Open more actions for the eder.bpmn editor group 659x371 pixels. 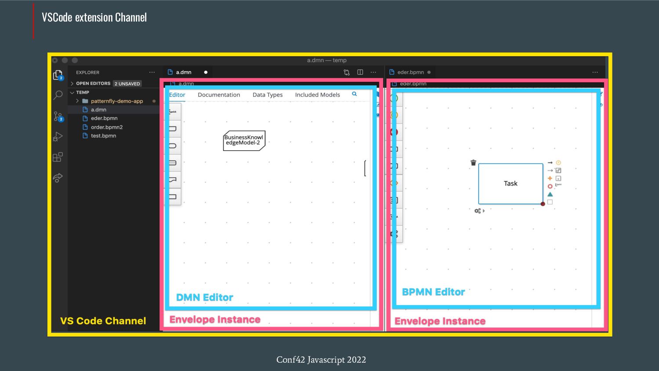point(595,72)
